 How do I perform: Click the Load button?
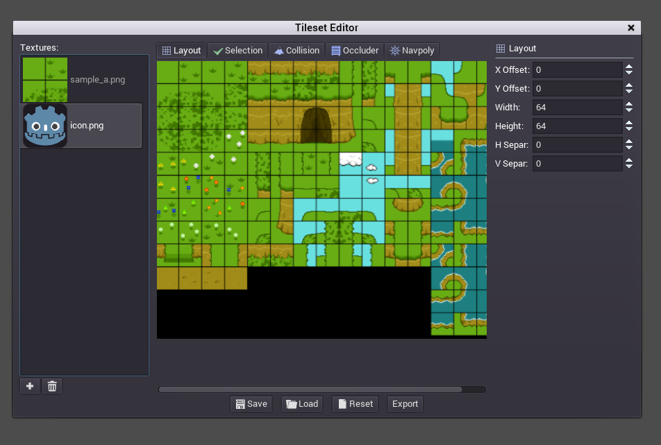302,404
